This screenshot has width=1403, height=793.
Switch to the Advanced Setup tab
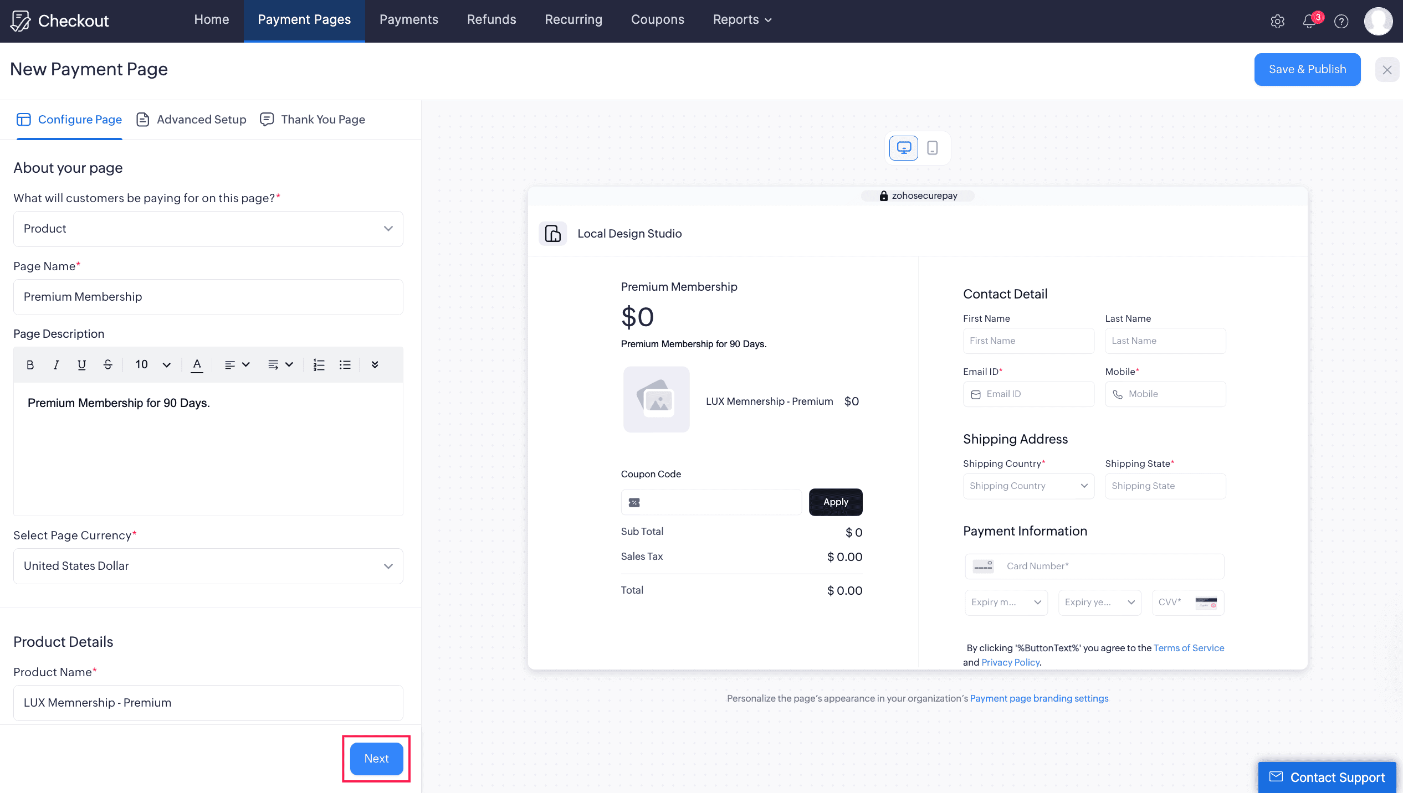190,119
